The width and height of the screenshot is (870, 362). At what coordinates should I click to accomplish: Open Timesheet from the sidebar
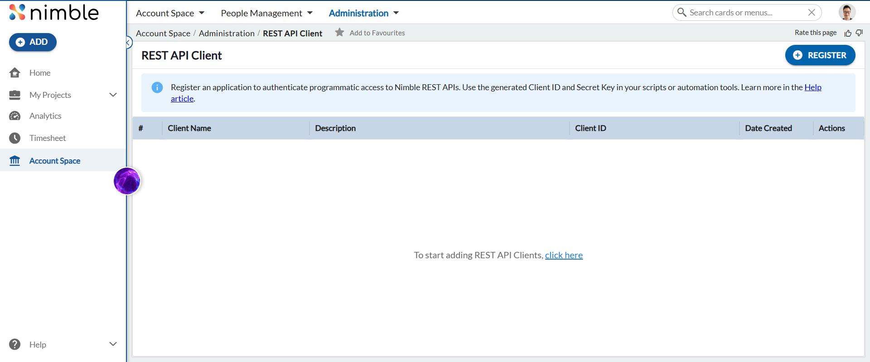coord(48,138)
